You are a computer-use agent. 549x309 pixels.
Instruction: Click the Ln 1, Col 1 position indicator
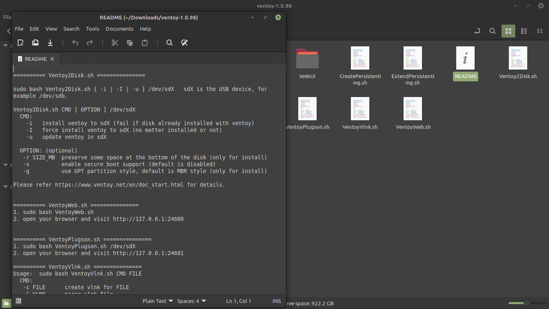(x=238, y=301)
